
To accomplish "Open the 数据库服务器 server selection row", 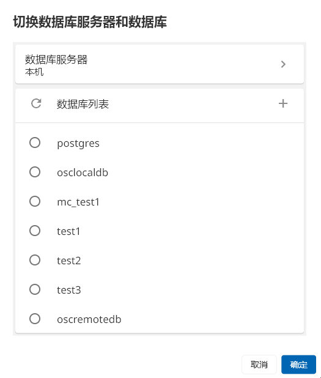I will click(x=160, y=64).
